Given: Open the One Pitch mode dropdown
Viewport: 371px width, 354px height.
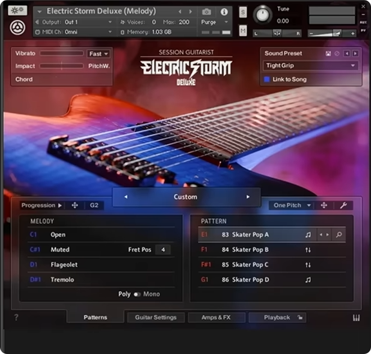Looking at the screenshot, I should point(292,205).
